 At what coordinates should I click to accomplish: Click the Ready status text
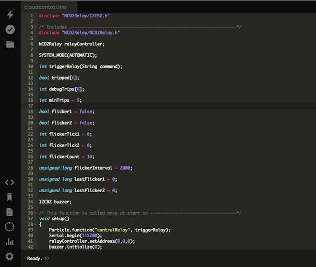(34, 258)
